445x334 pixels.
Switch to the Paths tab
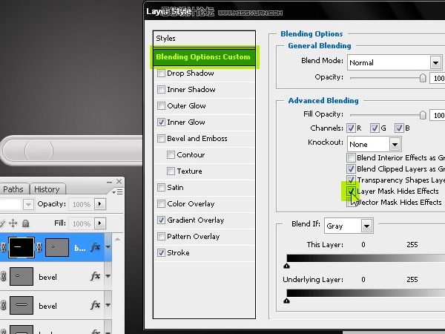pyautogui.click(x=13, y=189)
